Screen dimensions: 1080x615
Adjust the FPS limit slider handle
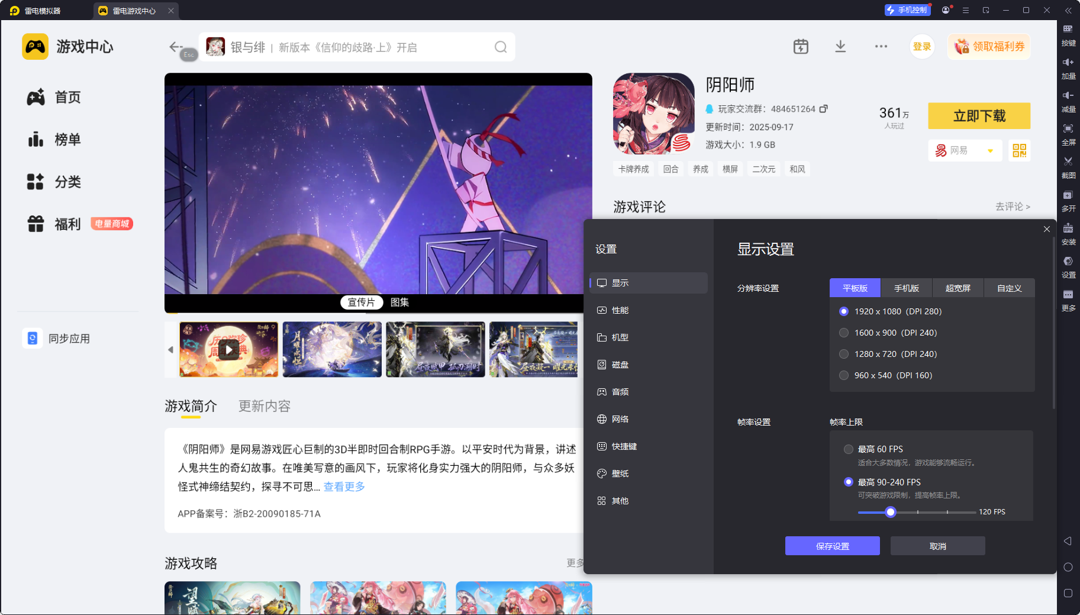pos(891,512)
